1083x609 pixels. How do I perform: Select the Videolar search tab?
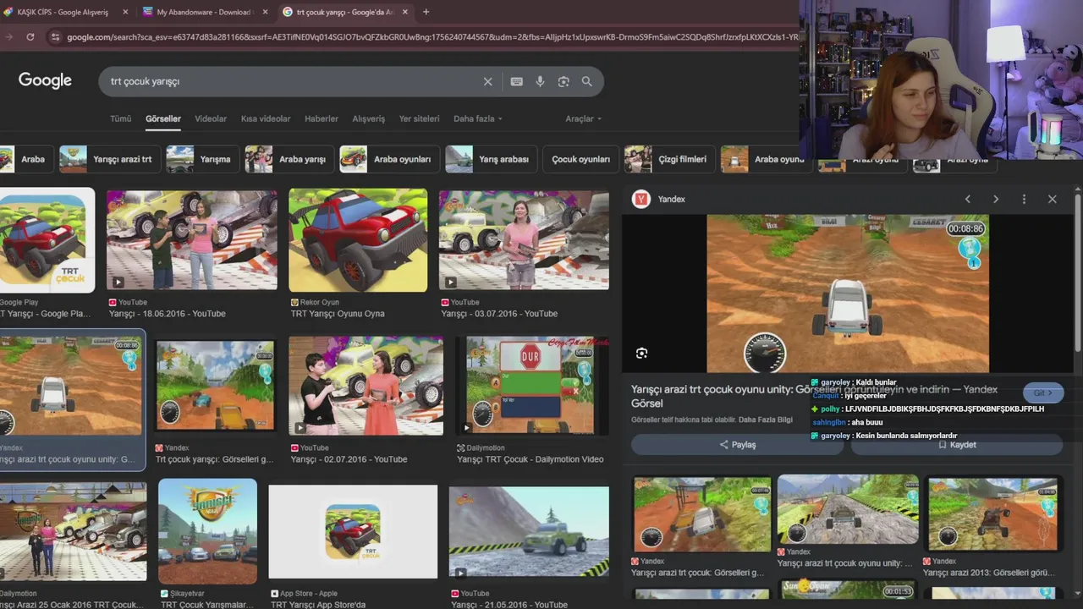(x=211, y=119)
